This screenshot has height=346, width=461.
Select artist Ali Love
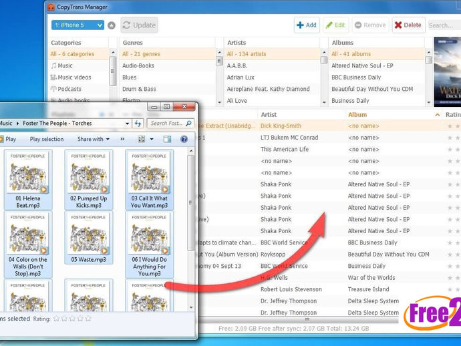pos(272,101)
